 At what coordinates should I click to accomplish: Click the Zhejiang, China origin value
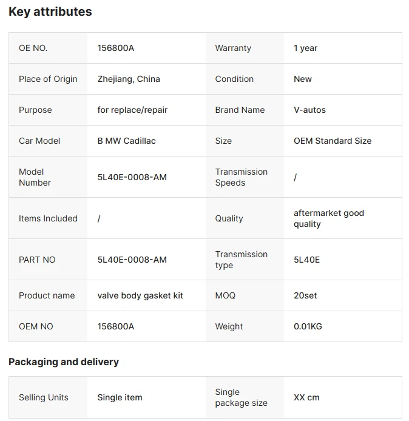tap(129, 79)
